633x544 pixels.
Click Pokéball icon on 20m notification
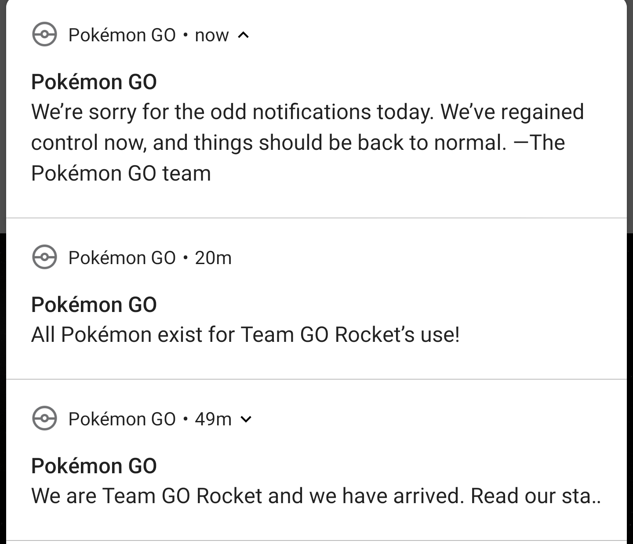pyautogui.click(x=44, y=257)
